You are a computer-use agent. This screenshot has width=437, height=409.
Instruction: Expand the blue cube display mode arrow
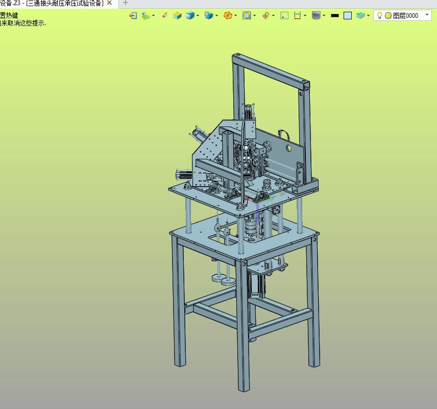coord(198,16)
